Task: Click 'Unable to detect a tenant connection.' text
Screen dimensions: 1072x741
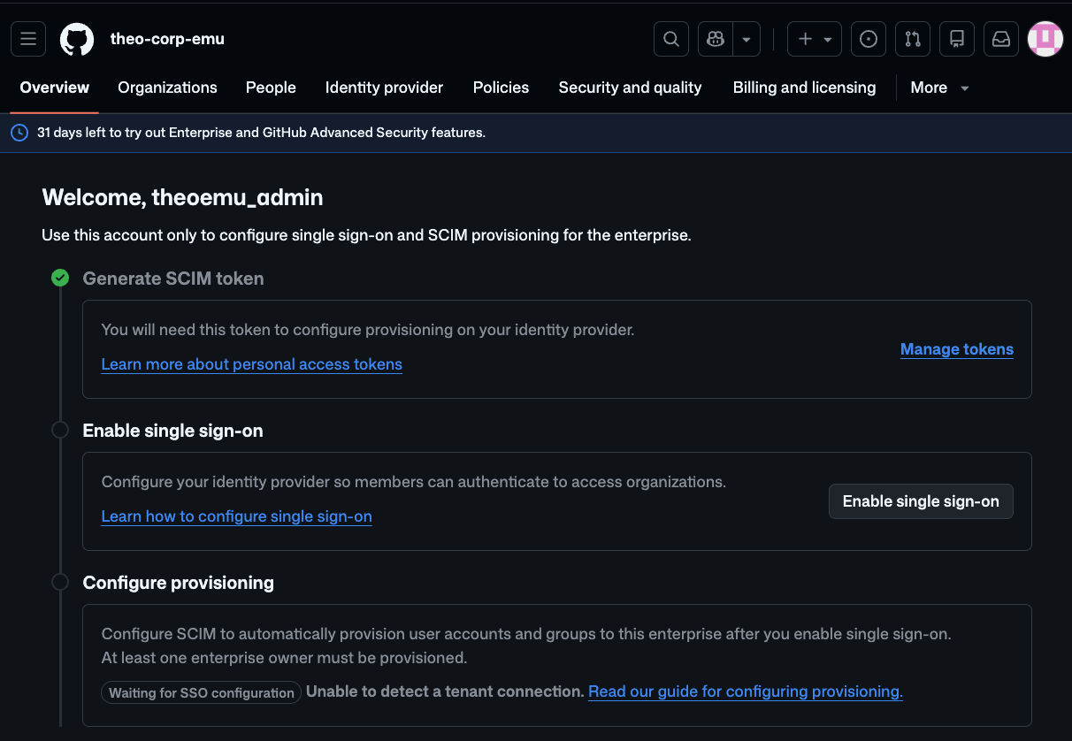Action: click(446, 691)
